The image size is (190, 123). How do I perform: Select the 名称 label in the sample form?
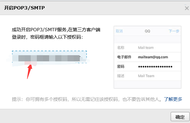click(121, 48)
